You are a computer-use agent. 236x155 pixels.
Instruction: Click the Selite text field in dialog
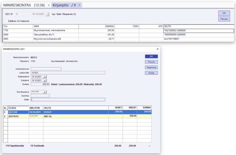[68, 99]
